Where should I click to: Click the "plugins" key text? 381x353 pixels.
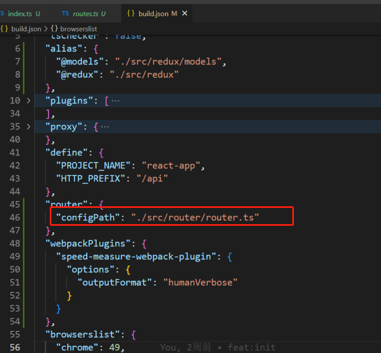point(69,101)
